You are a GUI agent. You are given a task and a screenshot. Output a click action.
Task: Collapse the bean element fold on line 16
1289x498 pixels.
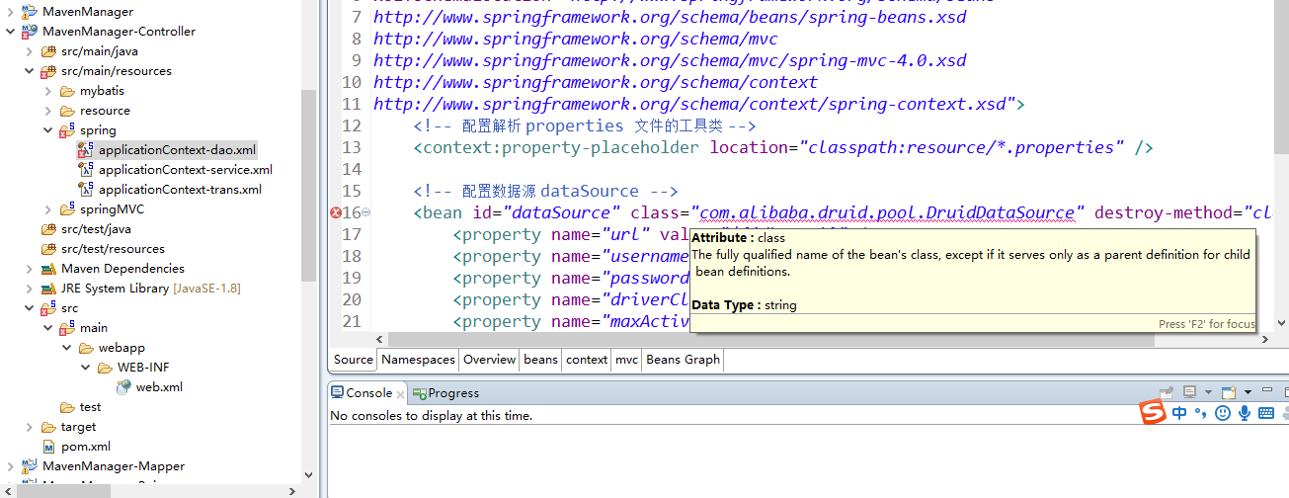[366, 212]
